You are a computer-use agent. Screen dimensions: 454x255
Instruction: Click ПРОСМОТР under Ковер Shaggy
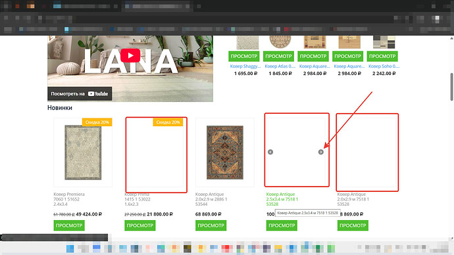coord(244,56)
